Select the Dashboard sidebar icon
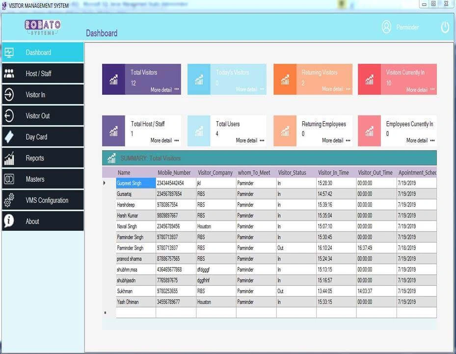The height and width of the screenshot is (354, 456). point(9,53)
